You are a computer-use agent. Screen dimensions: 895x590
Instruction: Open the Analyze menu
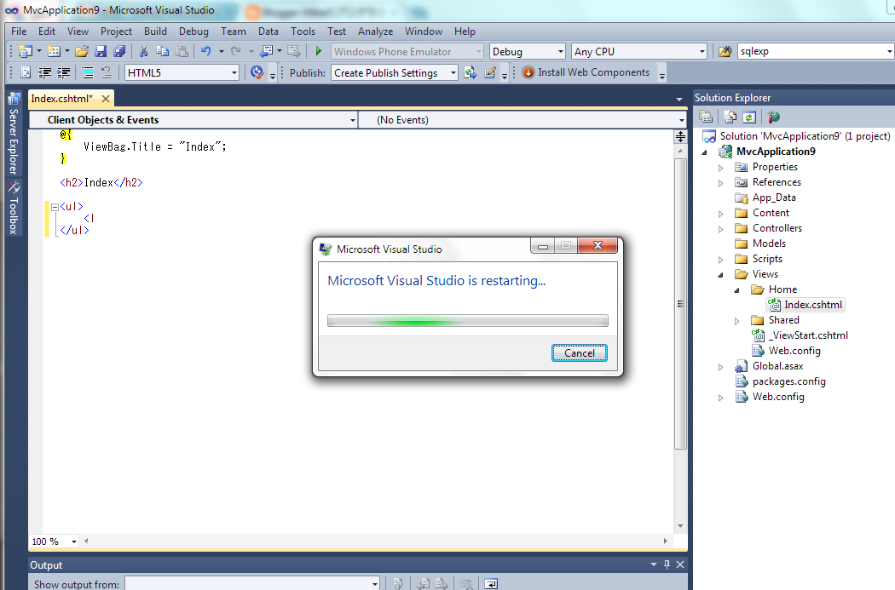(x=376, y=32)
